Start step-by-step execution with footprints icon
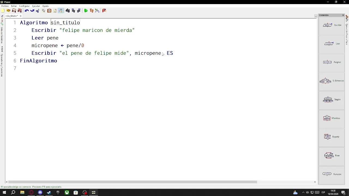Viewport: 349px width, 196px height. [92, 11]
